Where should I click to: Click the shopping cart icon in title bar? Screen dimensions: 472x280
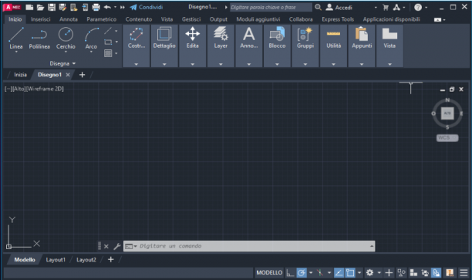[386, 8]
